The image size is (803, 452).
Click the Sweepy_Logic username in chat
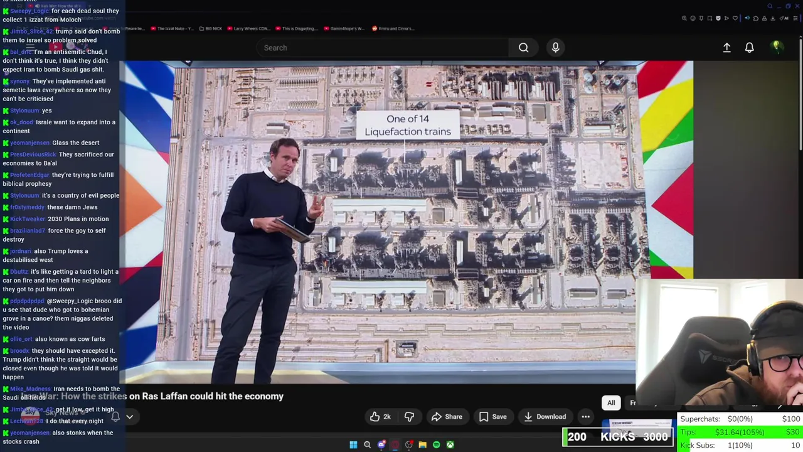pos(29,11)
